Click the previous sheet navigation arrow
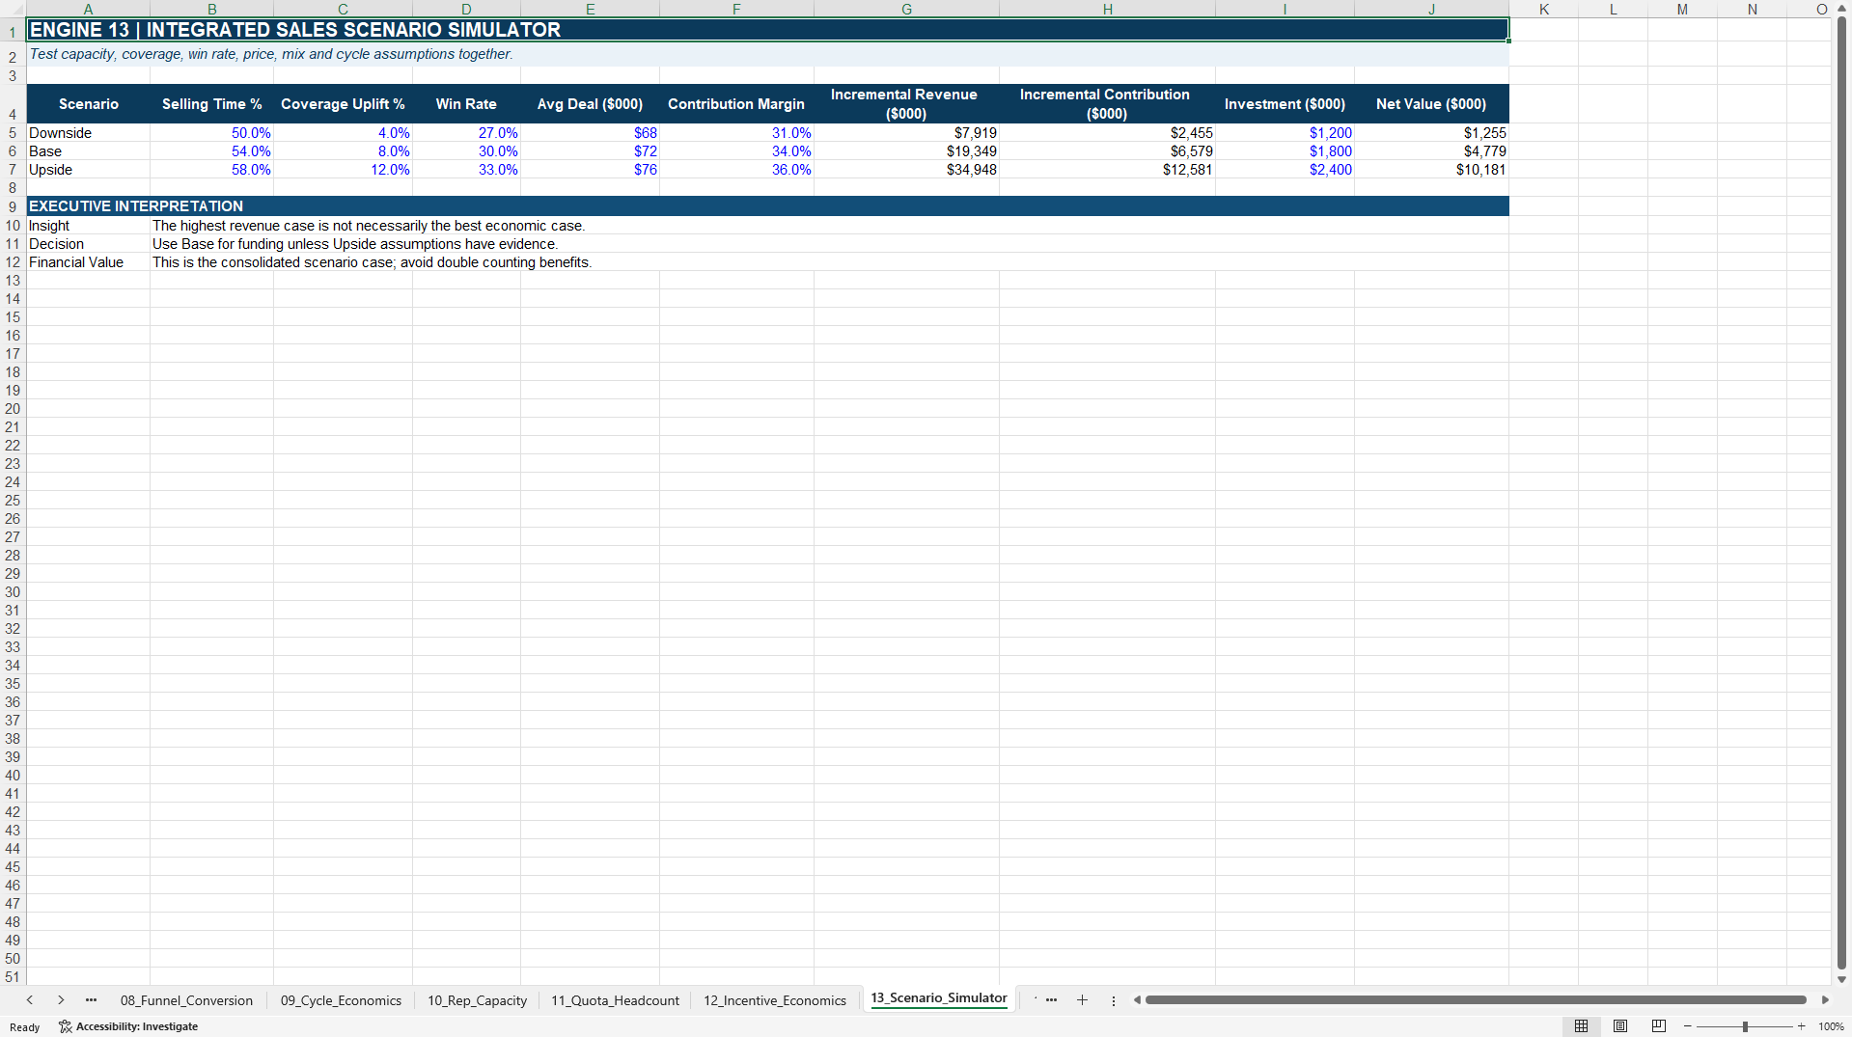The height and width of the screenshot is (1037, 1852). 30,1000
